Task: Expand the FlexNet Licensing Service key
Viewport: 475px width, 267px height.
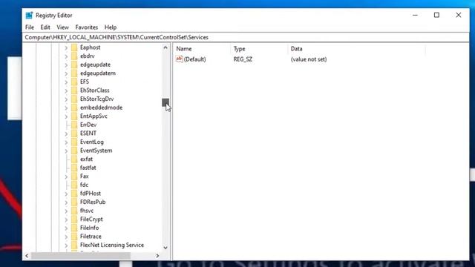Action: pos(66,245)
